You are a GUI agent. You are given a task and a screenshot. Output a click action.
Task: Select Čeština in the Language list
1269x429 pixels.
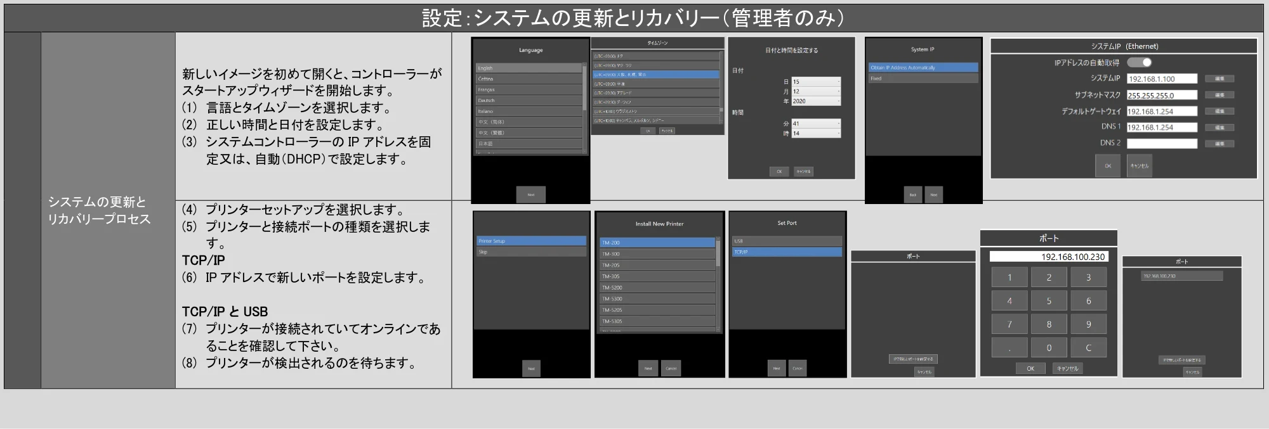[529, 79]
